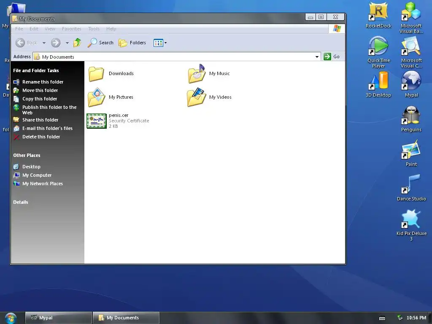Click the Kid Pix Deluxe 3 shortcut
This screenshot has height=324, width=432.
pos(411,225)
